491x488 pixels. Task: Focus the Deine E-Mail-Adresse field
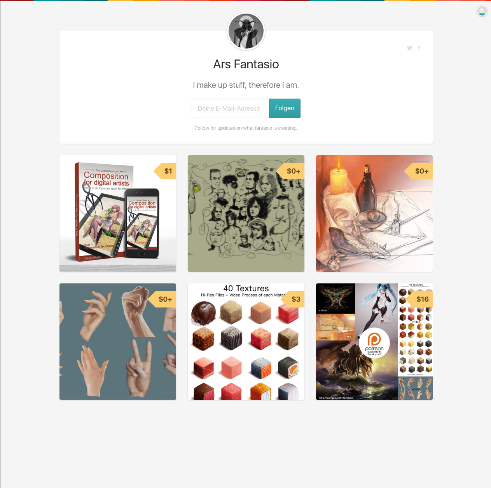231,108
